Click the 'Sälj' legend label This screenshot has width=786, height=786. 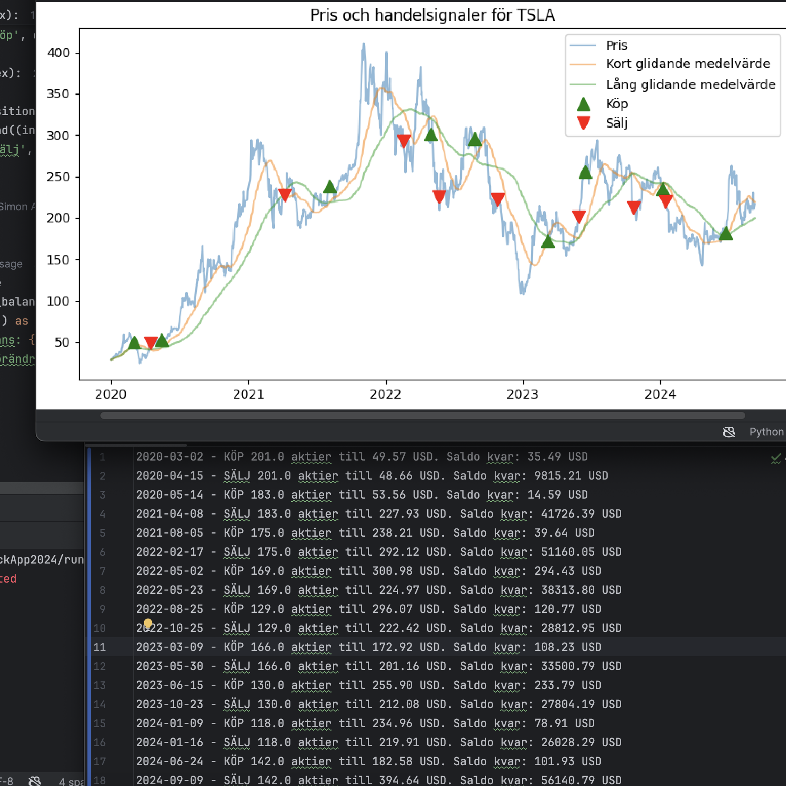pos(617,123)
